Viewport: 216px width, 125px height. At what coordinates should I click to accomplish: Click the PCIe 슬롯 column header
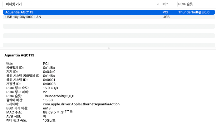click(185, 4)
